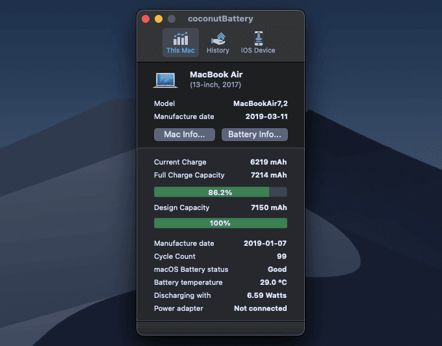
Task: Click the 2019-01-07 battery manufacture date
Action: point(265,243)
